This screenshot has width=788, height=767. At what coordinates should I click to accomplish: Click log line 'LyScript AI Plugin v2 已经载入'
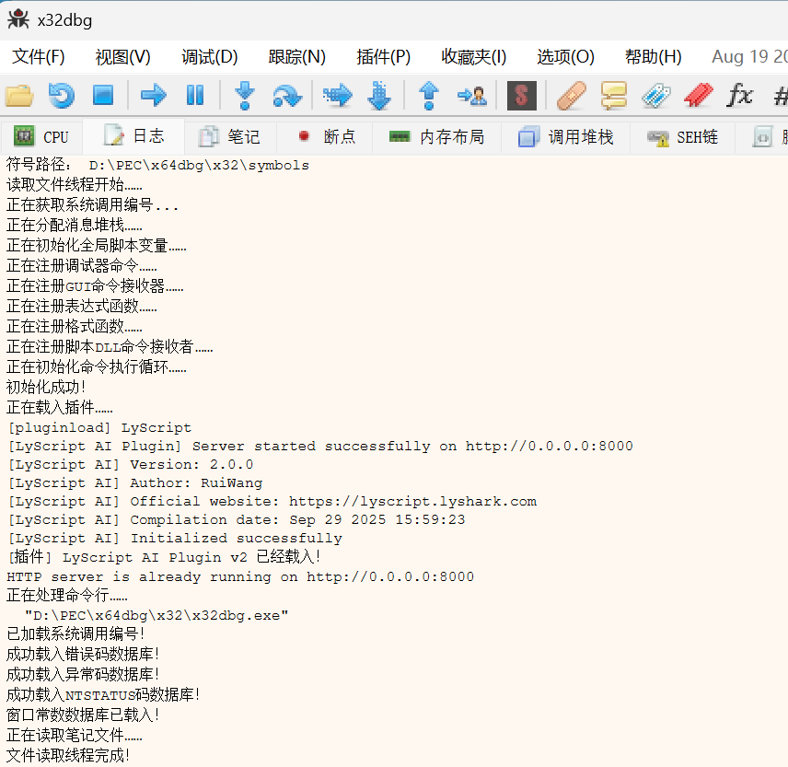pos(163,557)
